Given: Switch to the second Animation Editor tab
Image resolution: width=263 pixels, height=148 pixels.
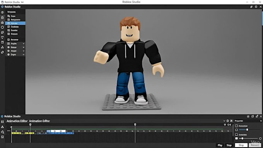Looking at the screenshot, I should [x=39, y=121].
